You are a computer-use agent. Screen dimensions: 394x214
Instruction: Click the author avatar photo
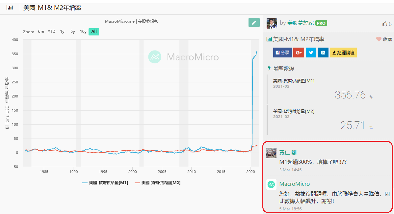272,23
